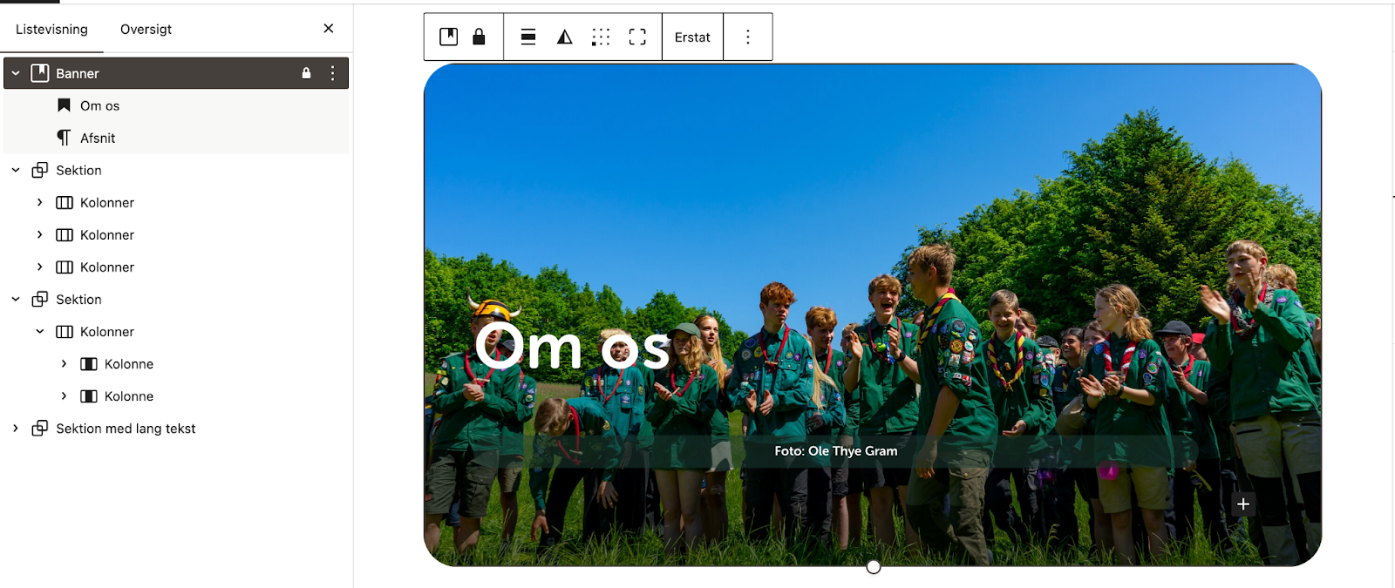The height and width of the screenshot is (588, 1395).
Task: Open options menu for Banner list item
Action: [332, 73]
